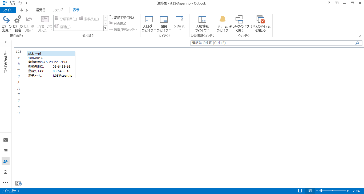
Task: Sort by 勤務先(C) company
Action: [89, 19]
